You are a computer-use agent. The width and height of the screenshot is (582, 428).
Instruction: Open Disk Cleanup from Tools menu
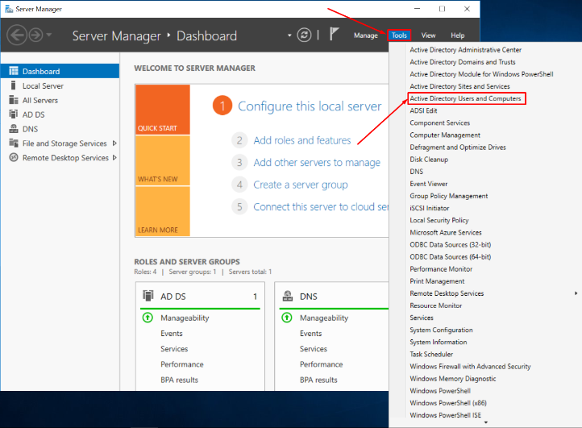pyautogui.click(x=429, y=160)
